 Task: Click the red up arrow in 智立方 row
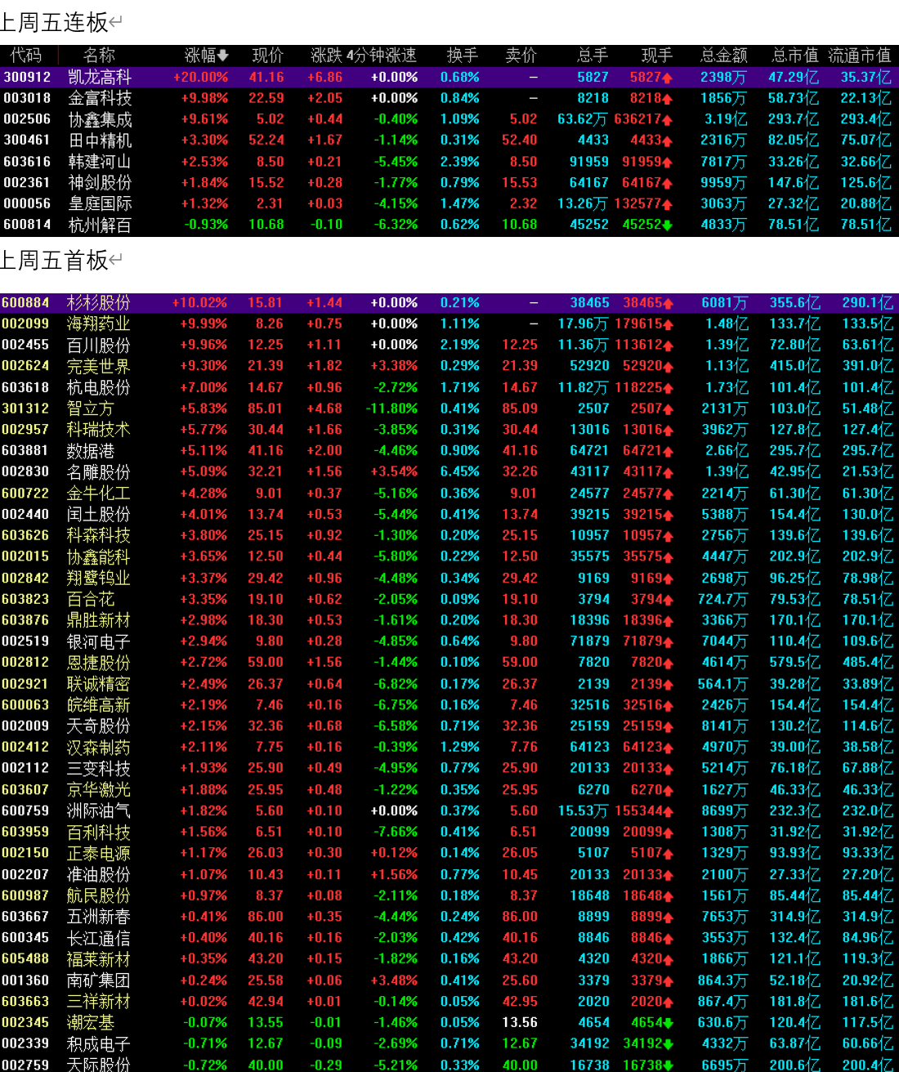[669, 409]
